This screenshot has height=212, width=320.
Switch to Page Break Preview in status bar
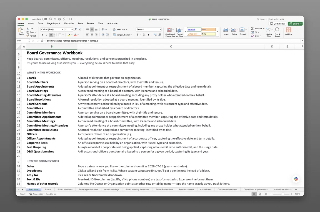pyautogui.click(x=266, y=194)
